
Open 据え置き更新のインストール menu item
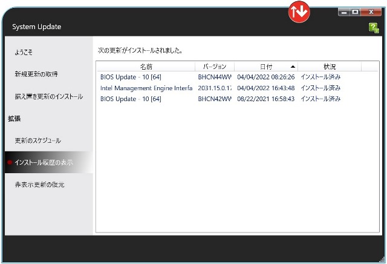48,96
